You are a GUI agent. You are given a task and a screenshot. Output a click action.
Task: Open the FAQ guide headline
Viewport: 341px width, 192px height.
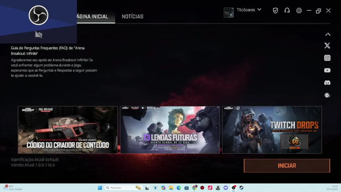(x=48, y=50)
